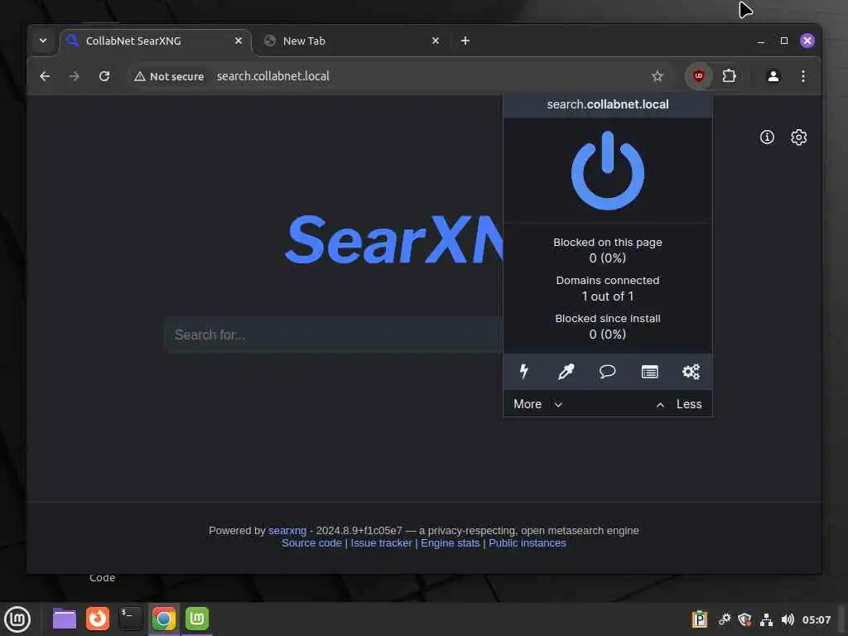Open the Issue tracker link

coord(381,543)
